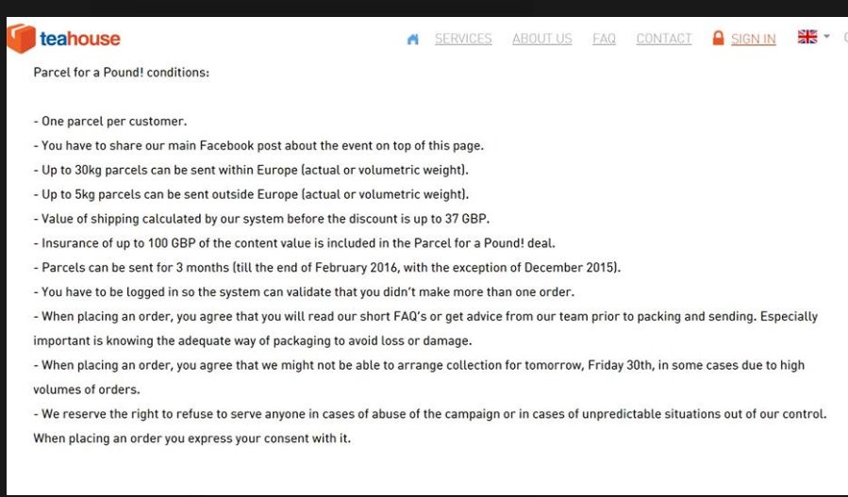Click the UK flag language icon
Viewport: 848px width, 497px height.
point(807,36)
